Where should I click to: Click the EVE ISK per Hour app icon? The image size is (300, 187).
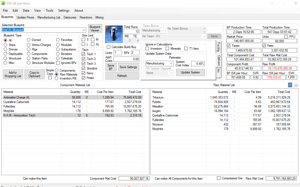(x=3, y=3)
